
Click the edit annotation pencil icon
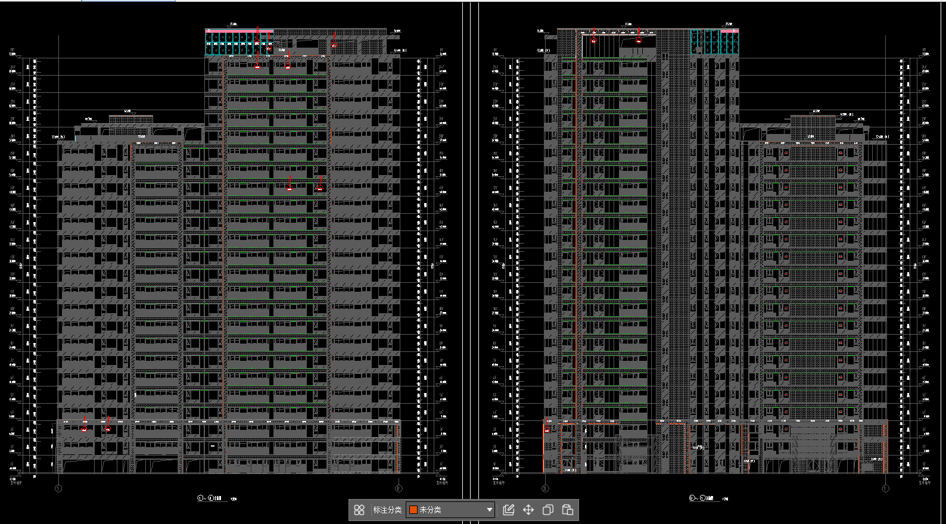[x=508, y=510]
